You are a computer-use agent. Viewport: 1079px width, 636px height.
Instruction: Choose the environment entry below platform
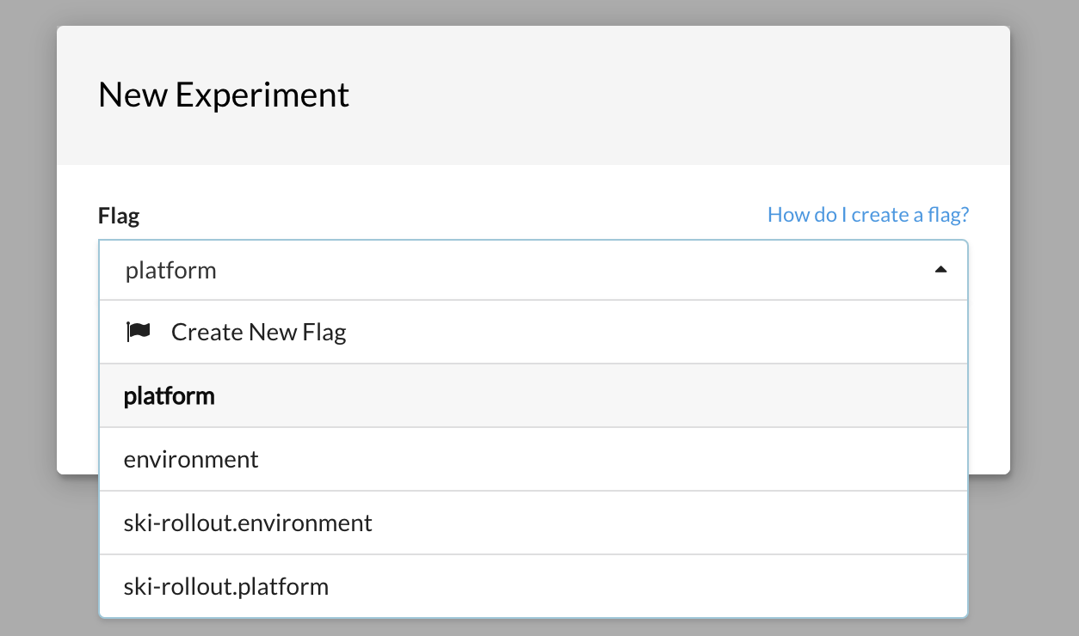coord(191,460)
